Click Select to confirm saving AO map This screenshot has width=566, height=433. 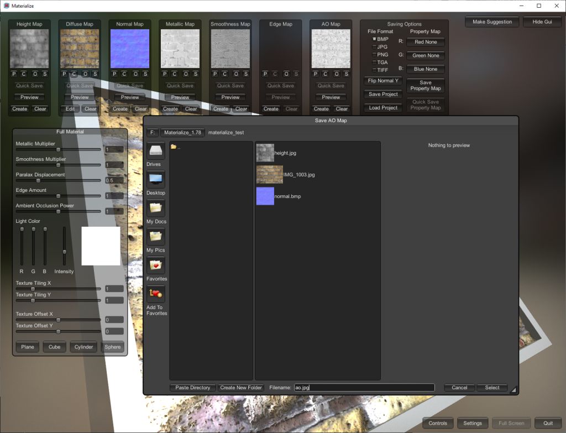(x=492, y=388)
